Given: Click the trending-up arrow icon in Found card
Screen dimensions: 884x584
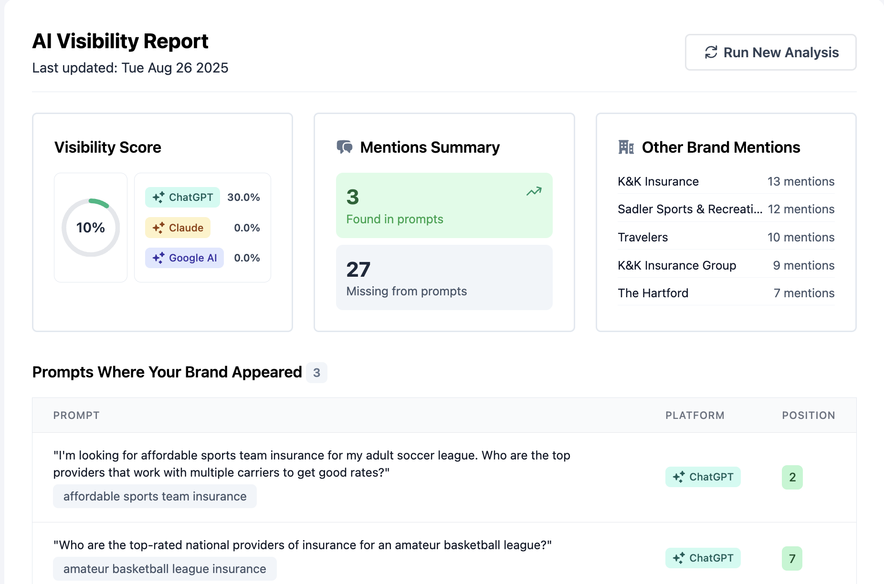Looking at the screenshot, I should tap(534, 191).
